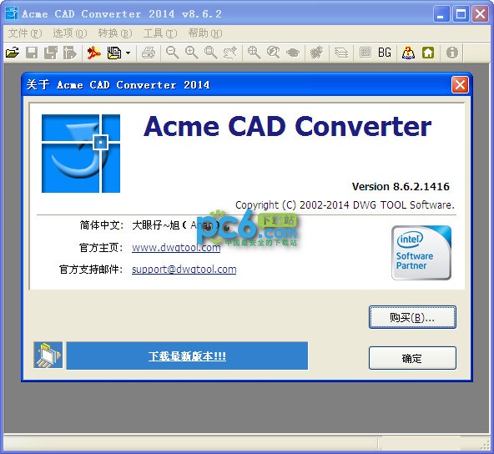This screenshot has width=494, height=454.
Task: Click the download icon beside blue banner
Action: click(x=48, y=356)
